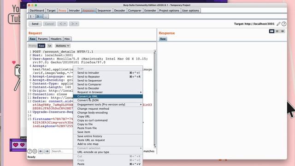Image resolution: width=295 pixels, height=166 pixels.
Task: Open the Hex request tab
Action: point(67,39)
